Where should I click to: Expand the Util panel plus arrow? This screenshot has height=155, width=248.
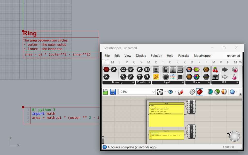tap(237, 82)
